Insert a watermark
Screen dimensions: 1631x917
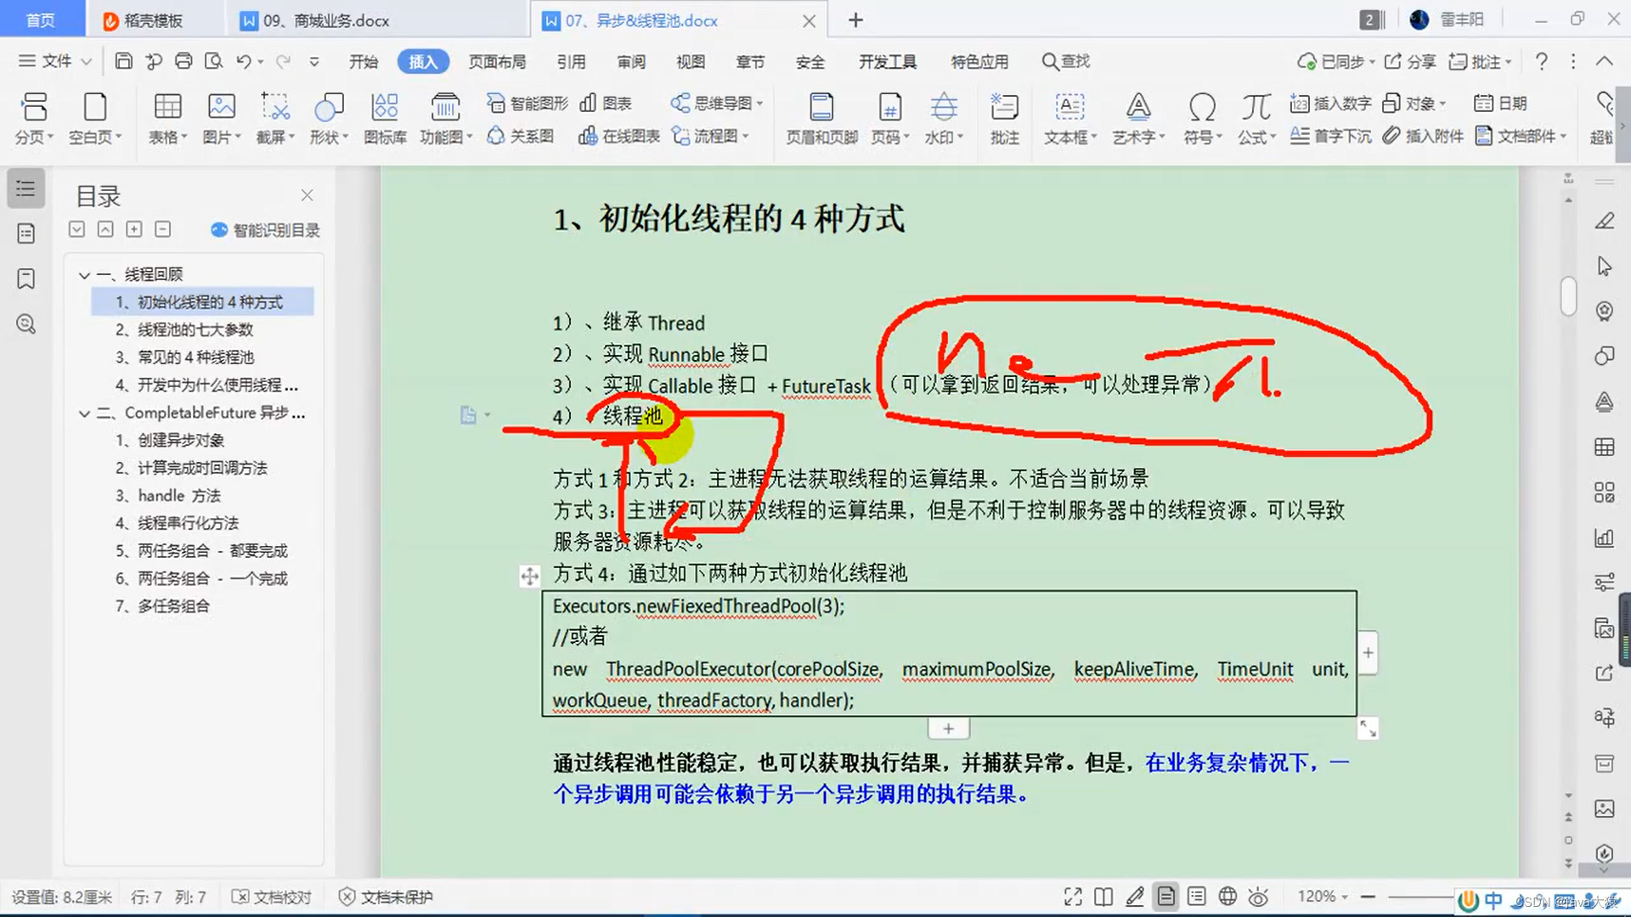coord(943,108)
